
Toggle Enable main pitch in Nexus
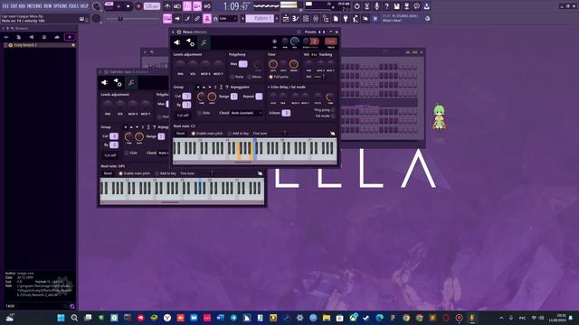tap(207, 133)
